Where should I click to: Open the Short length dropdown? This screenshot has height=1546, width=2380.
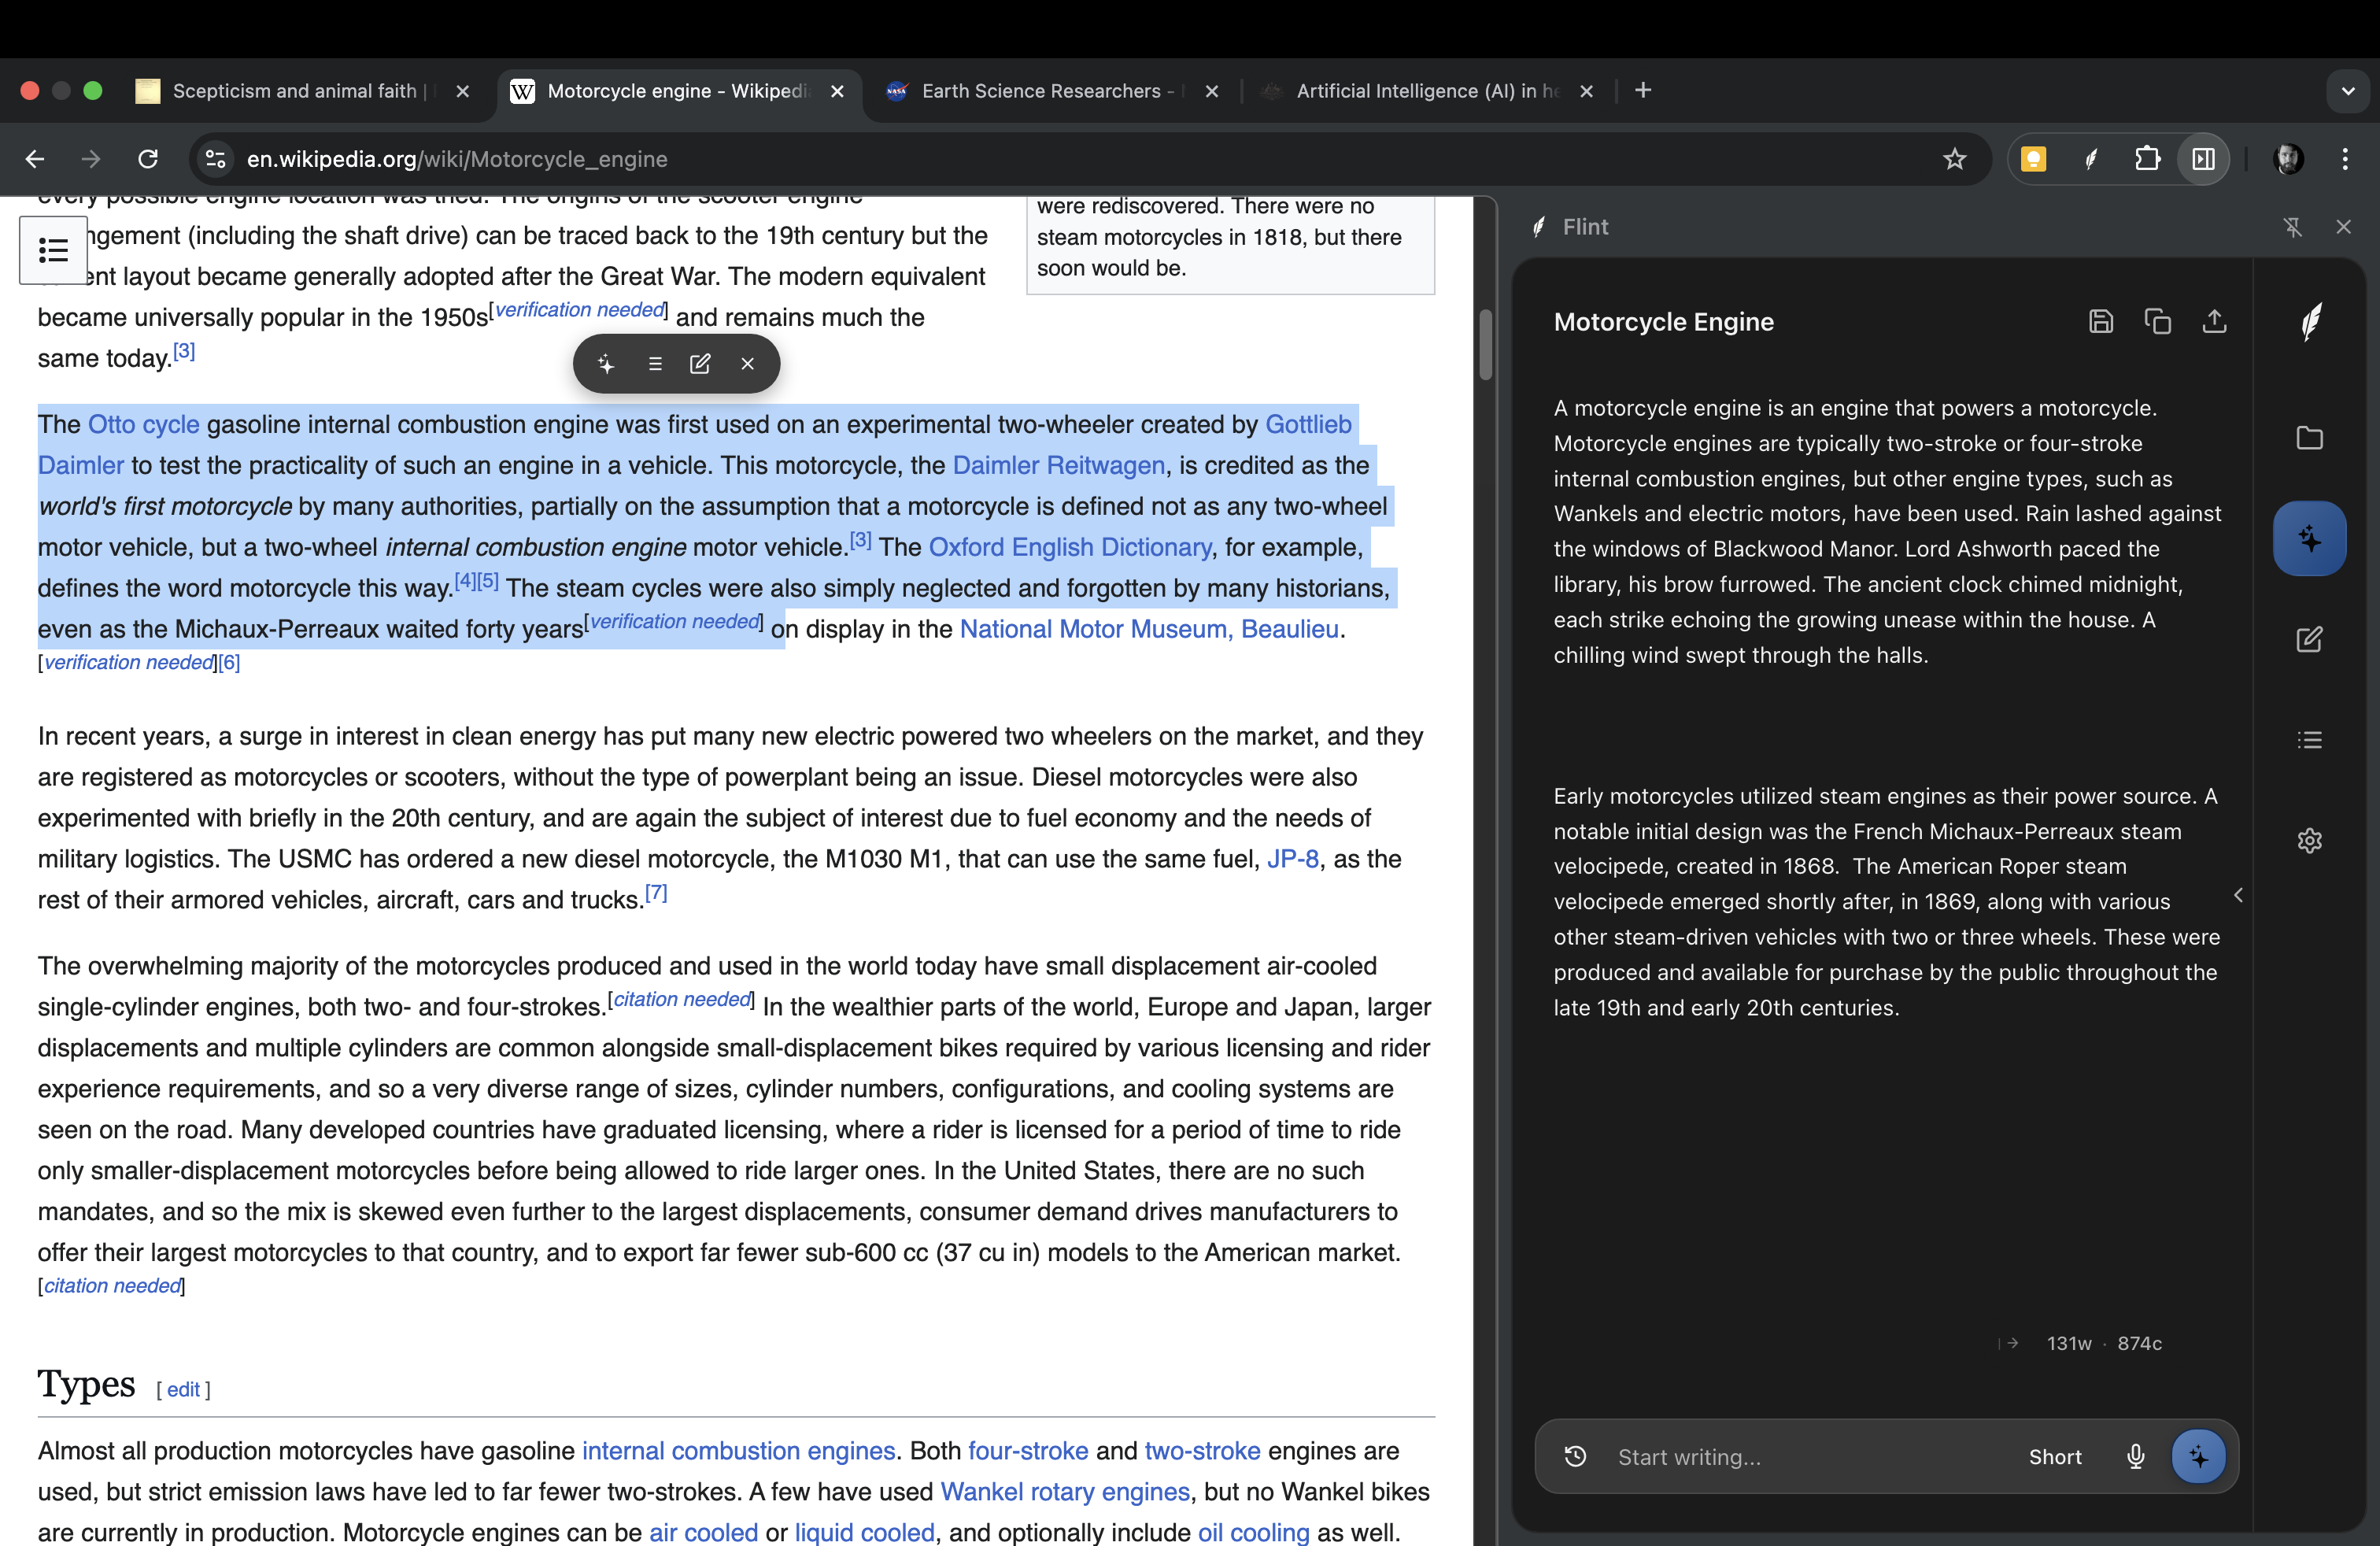2055,1456
